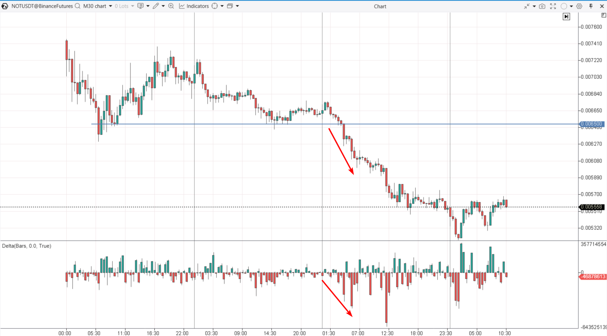Enter fullscreen using the expand-arrows icon
The width and height of the screenshot is (607, 336).
pos(553,6)
